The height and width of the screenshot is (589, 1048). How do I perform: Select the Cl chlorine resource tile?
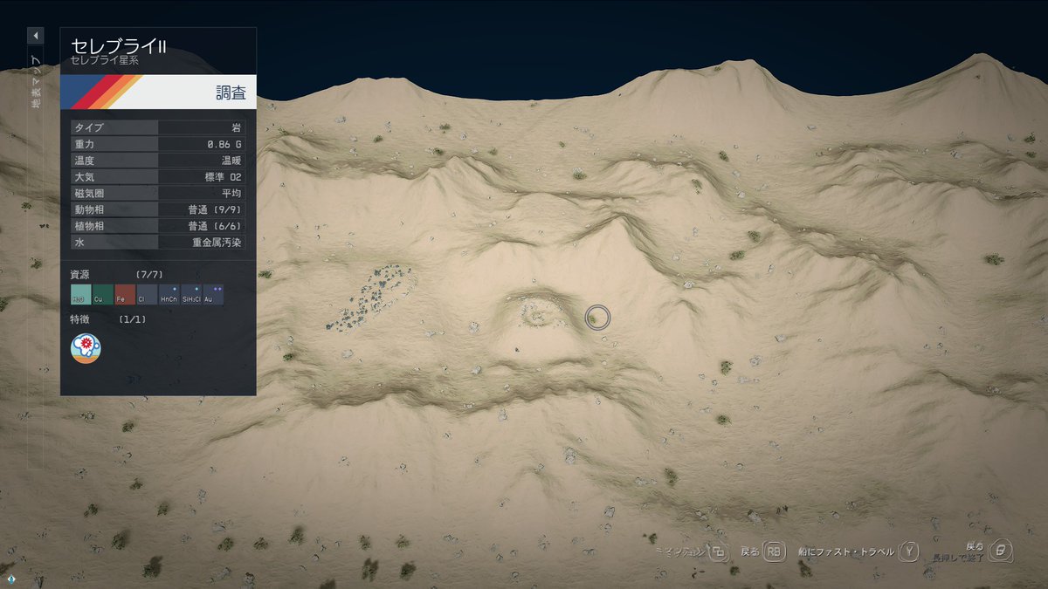[x=147, y=295]
